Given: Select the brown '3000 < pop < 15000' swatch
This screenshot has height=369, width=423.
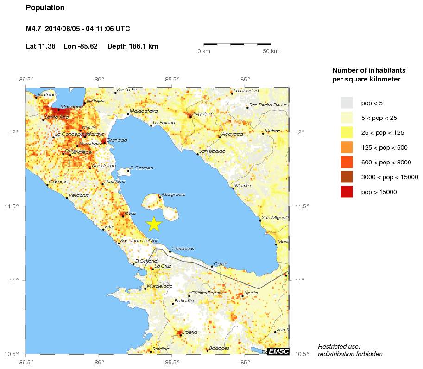Looking at the screenshot, I should [x=347, y=177].
